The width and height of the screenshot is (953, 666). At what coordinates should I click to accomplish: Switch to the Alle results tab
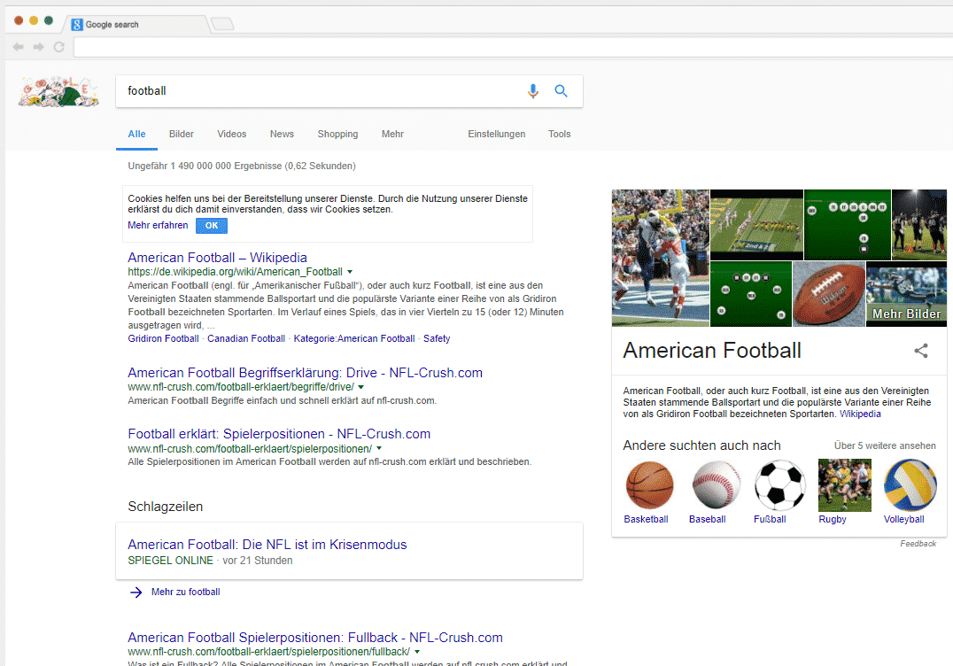(136, 134)
